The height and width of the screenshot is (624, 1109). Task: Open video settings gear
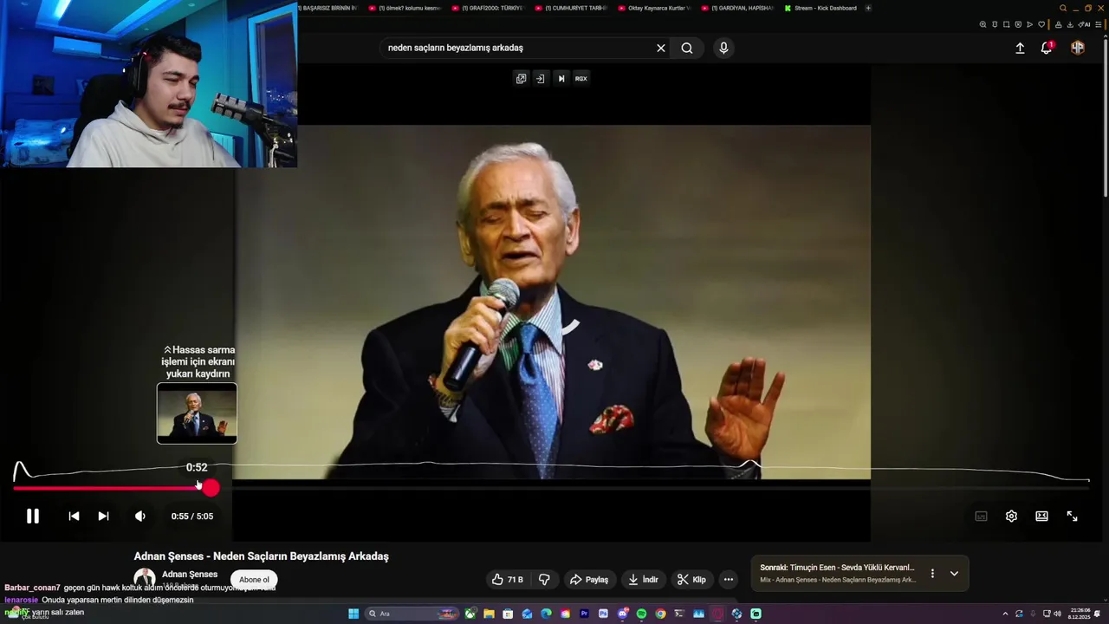pyautogui.click(x=1011, y=517)
